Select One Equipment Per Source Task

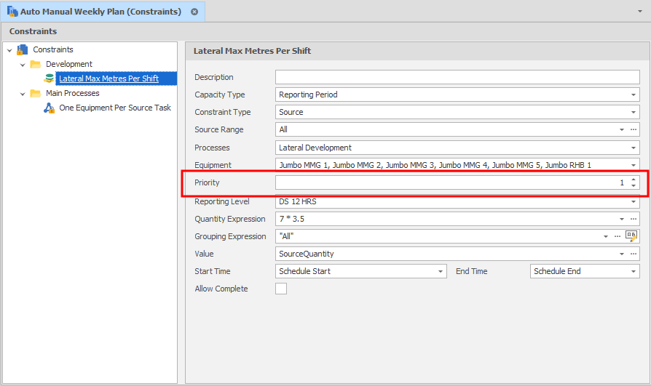(x=115, y=108)
